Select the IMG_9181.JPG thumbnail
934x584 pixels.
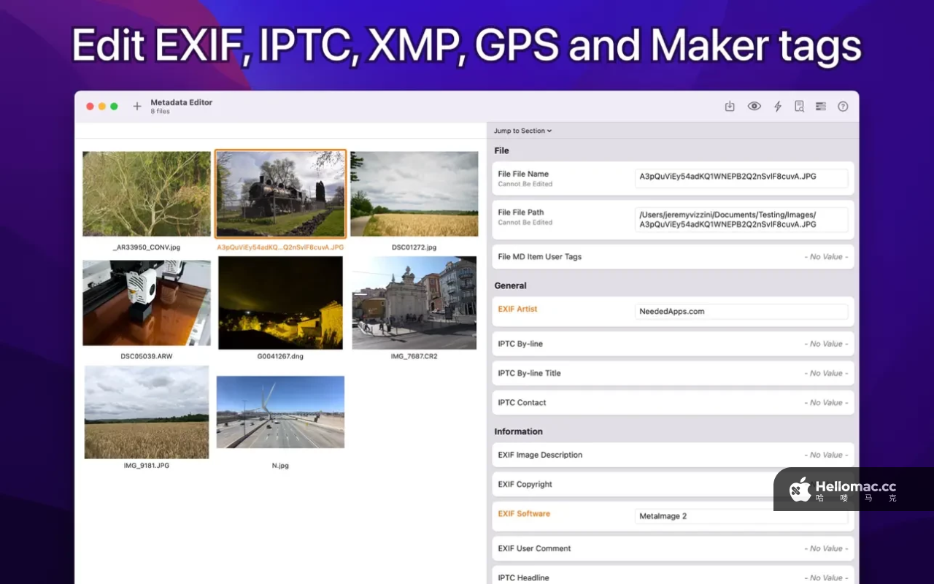[x=147, y=412]
